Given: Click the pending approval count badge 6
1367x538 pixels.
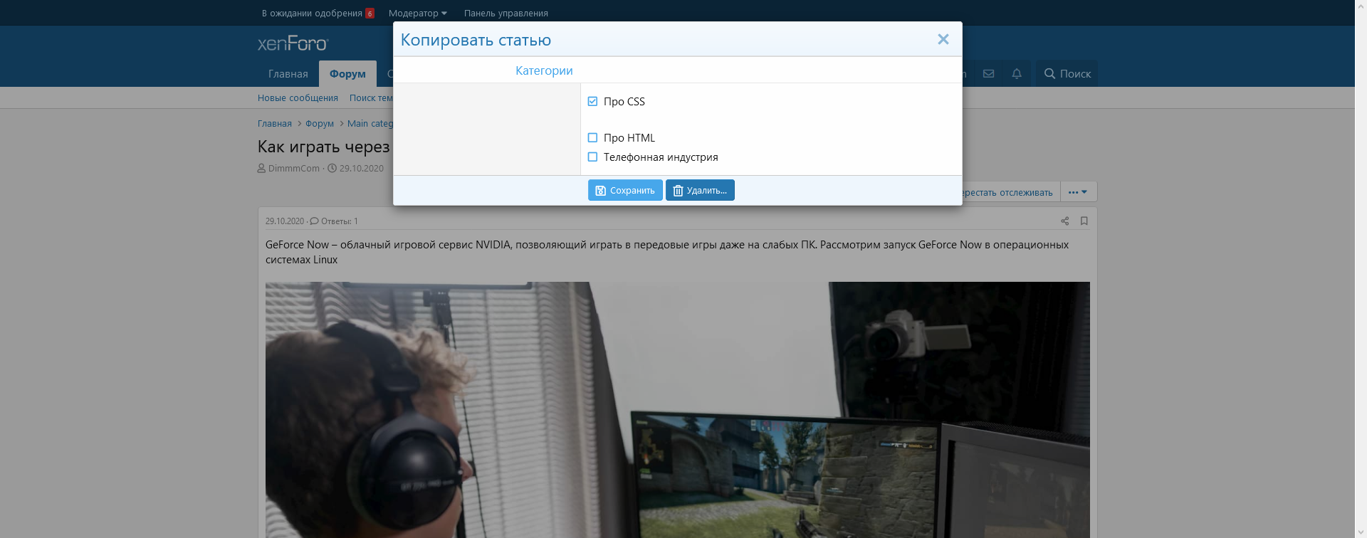Looking at the screenshot, I should tap(370, 14).
